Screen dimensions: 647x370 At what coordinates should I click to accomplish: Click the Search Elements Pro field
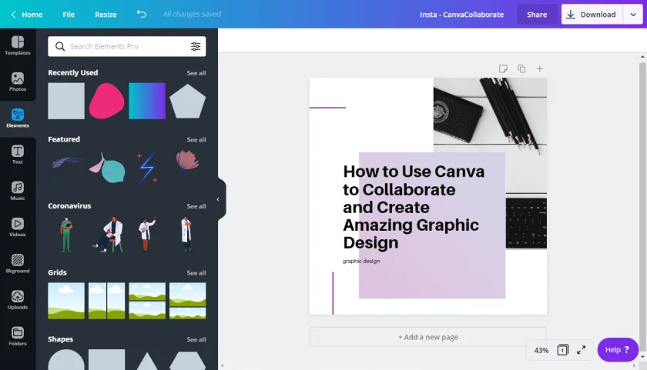(x=126, y=46)
